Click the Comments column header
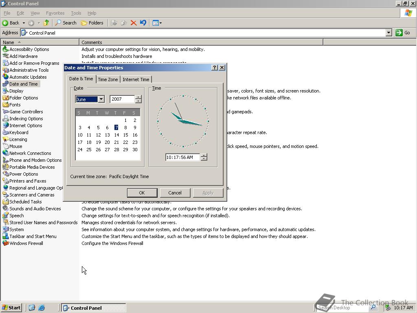The width and height of the screenshot is (417, 313). click(201, 42)
